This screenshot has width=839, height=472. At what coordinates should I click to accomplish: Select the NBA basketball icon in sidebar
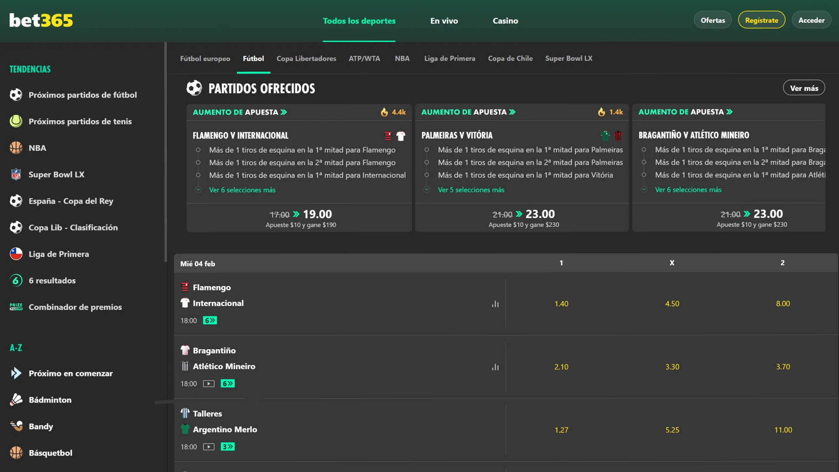pos(16,148)
